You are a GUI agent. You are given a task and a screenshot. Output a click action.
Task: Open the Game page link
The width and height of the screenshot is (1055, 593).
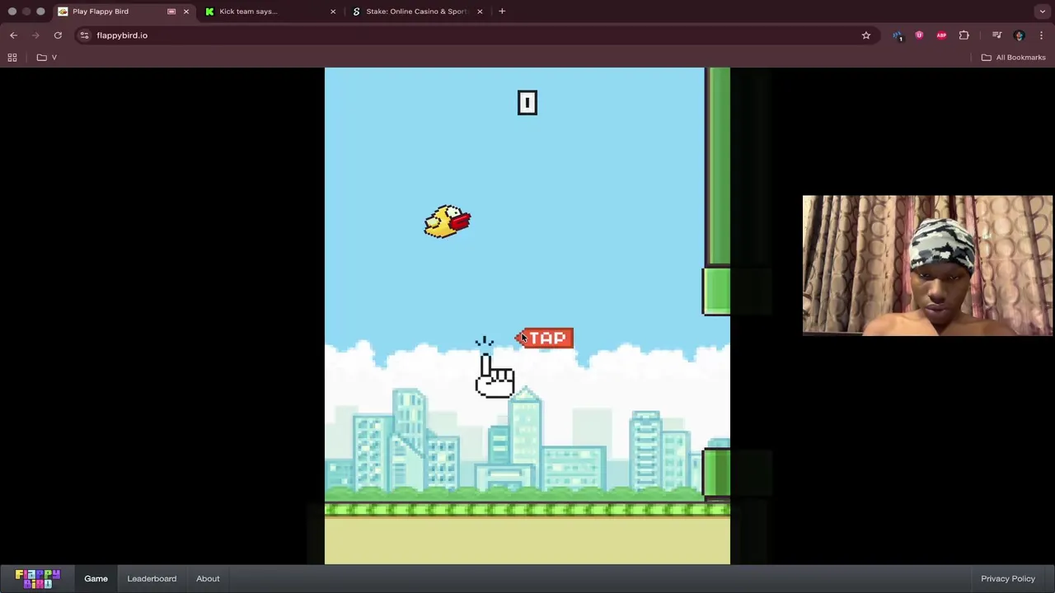pos(96,578)
